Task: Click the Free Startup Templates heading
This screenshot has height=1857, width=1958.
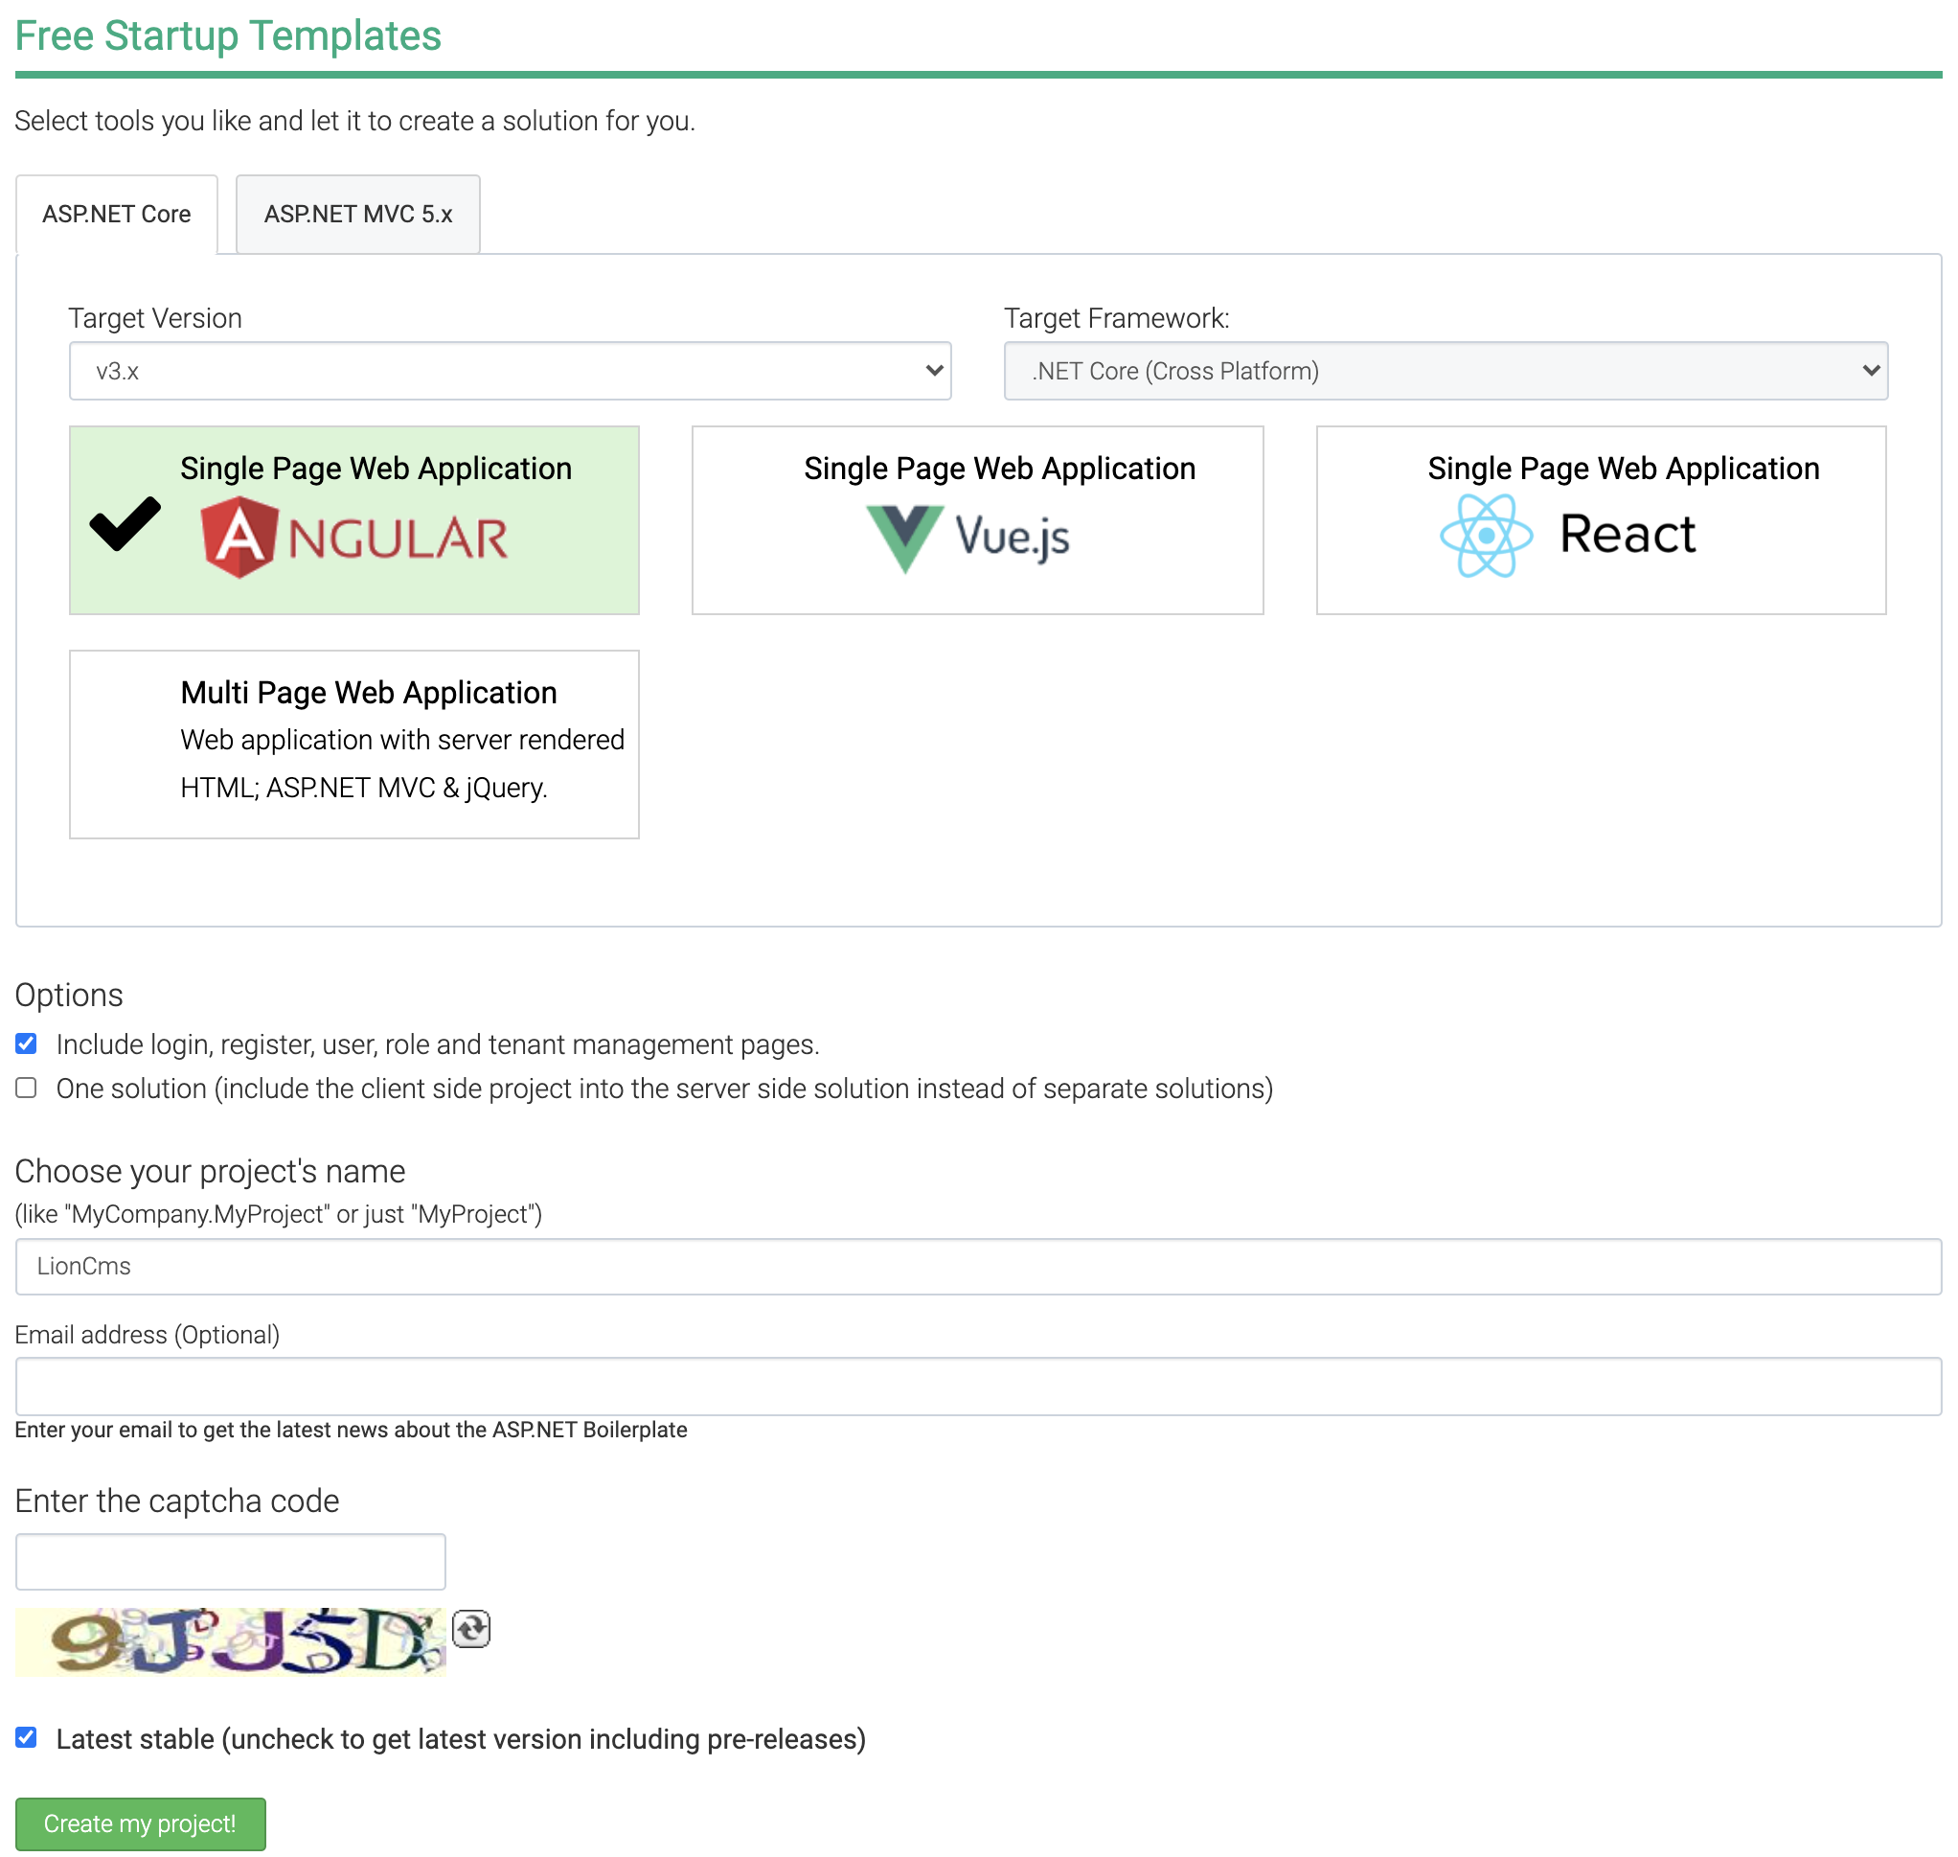Action: (x=228, y=35)
